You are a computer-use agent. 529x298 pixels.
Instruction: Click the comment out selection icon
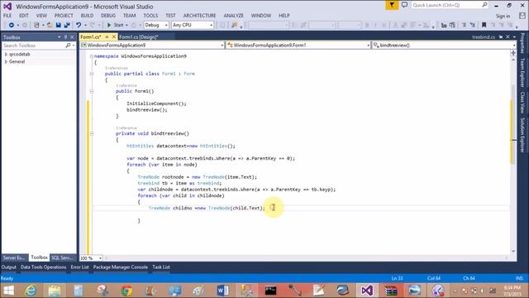465,25
